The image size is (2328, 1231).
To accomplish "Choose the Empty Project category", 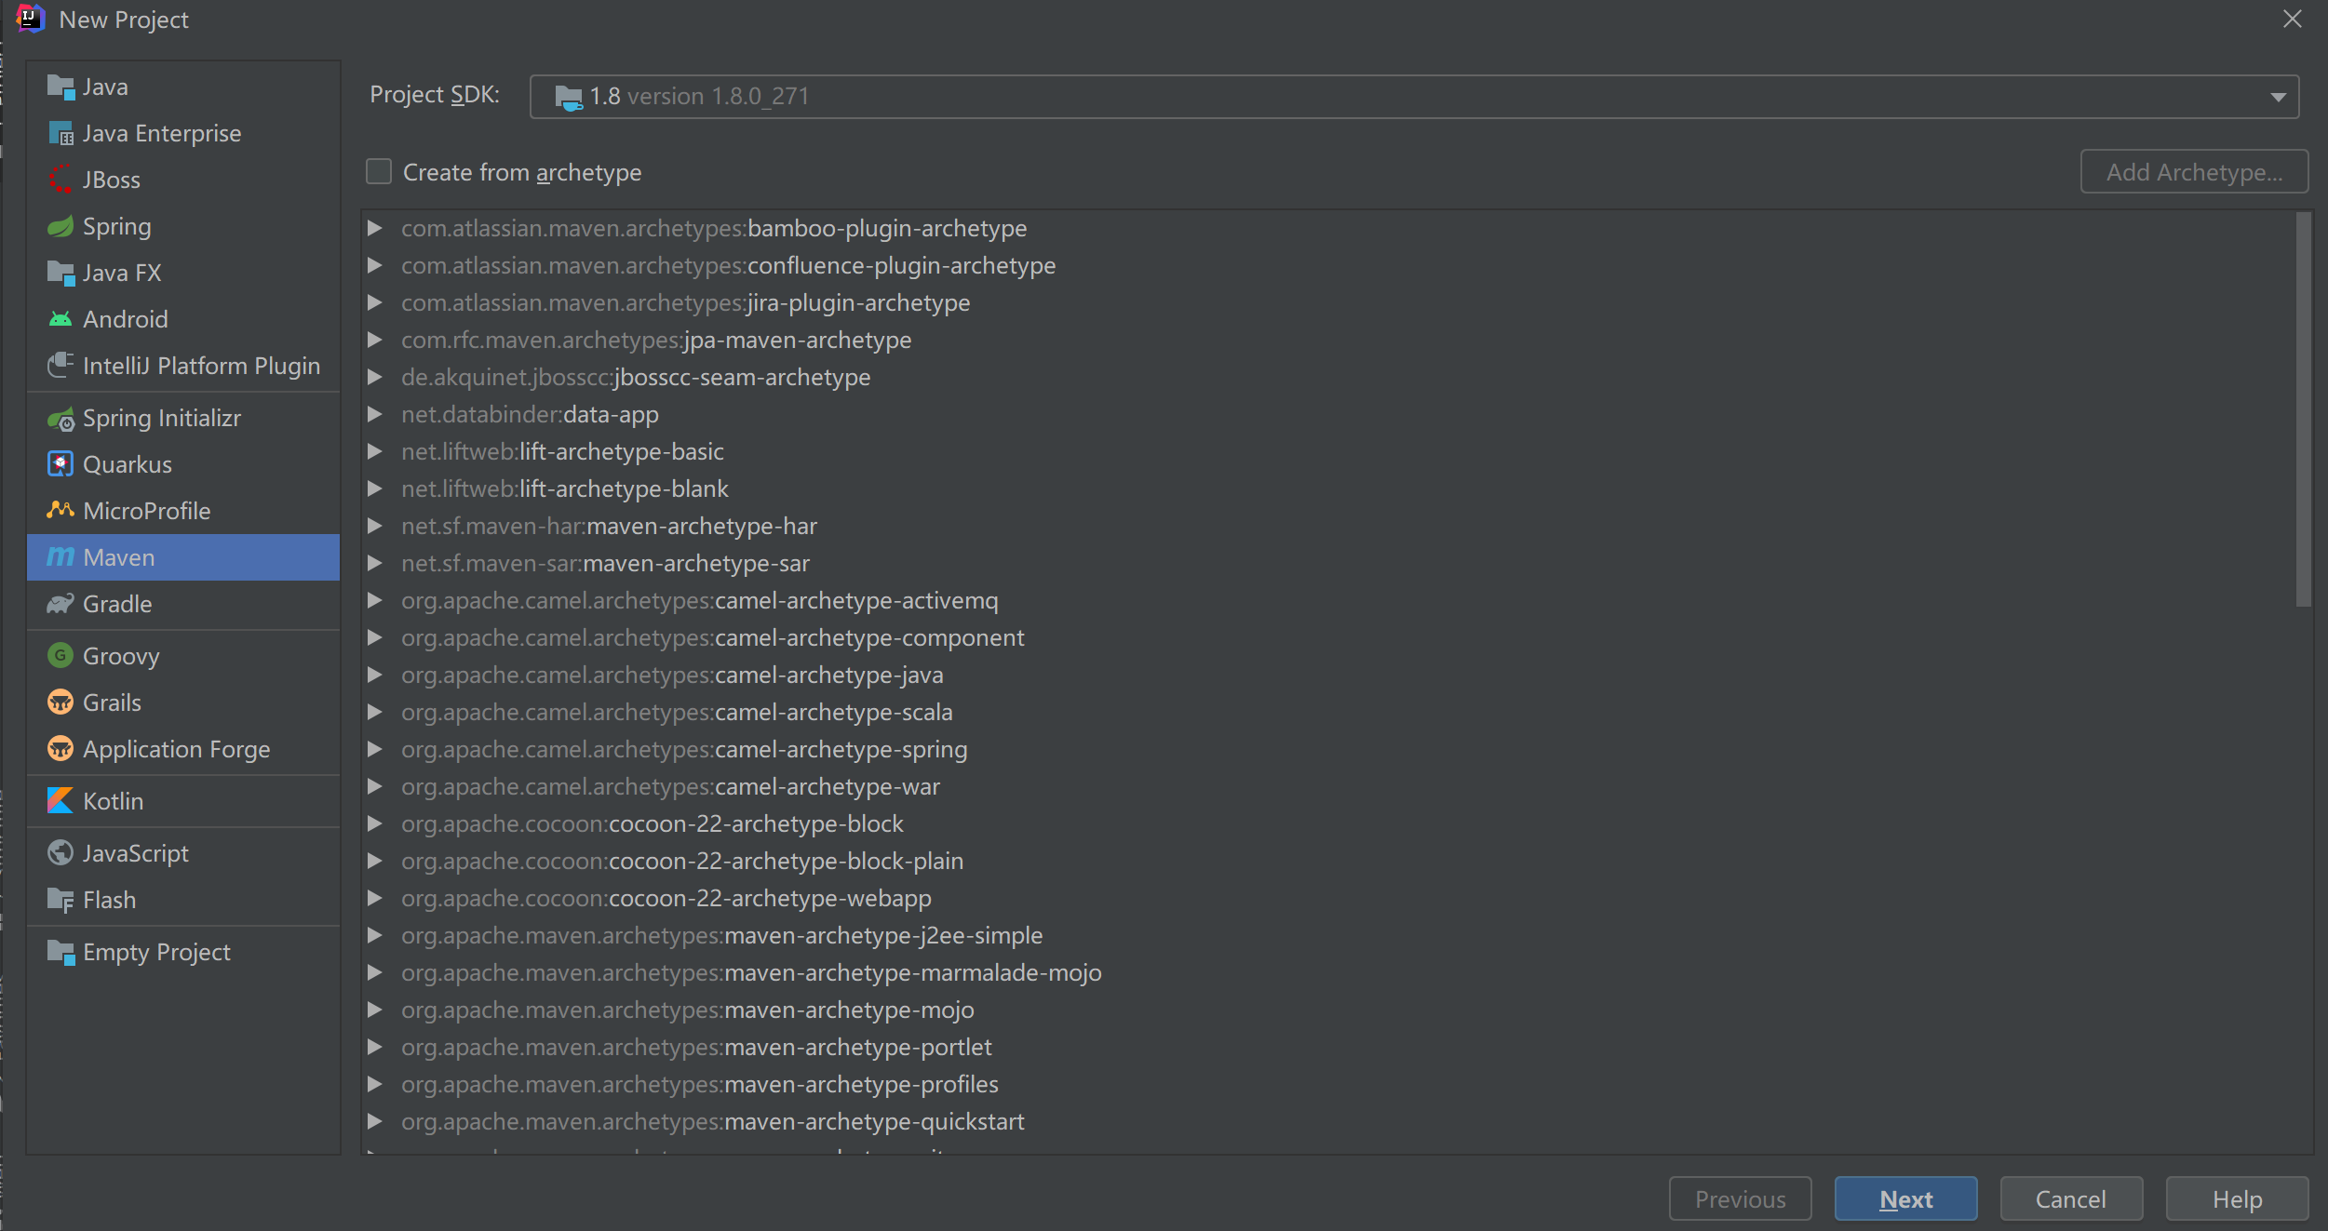I will pyautogui.click(x=156, y=952).
